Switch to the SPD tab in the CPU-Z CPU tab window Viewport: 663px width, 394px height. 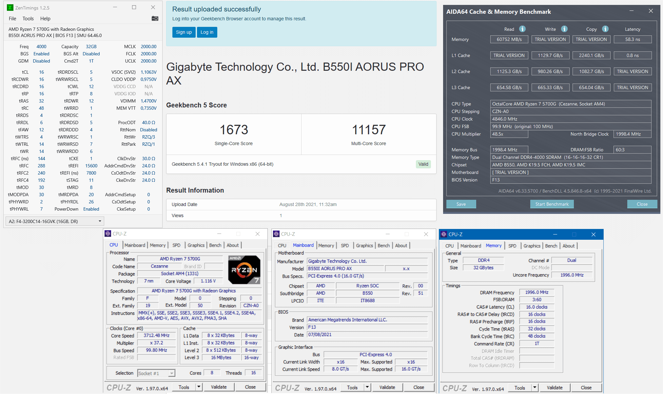(x=176, y=245)
